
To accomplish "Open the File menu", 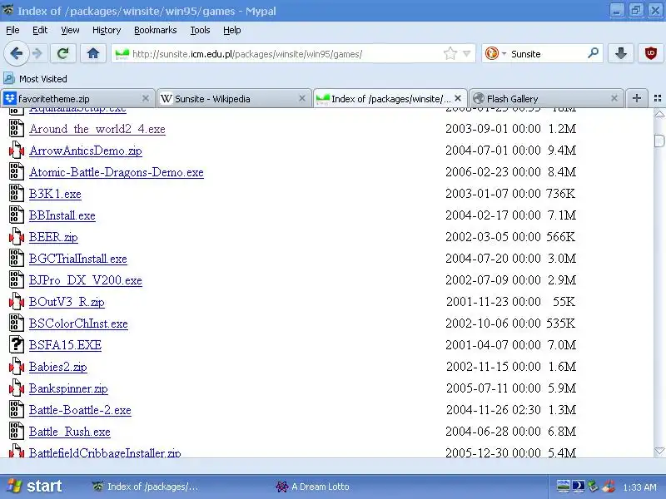I will [12, 30].
